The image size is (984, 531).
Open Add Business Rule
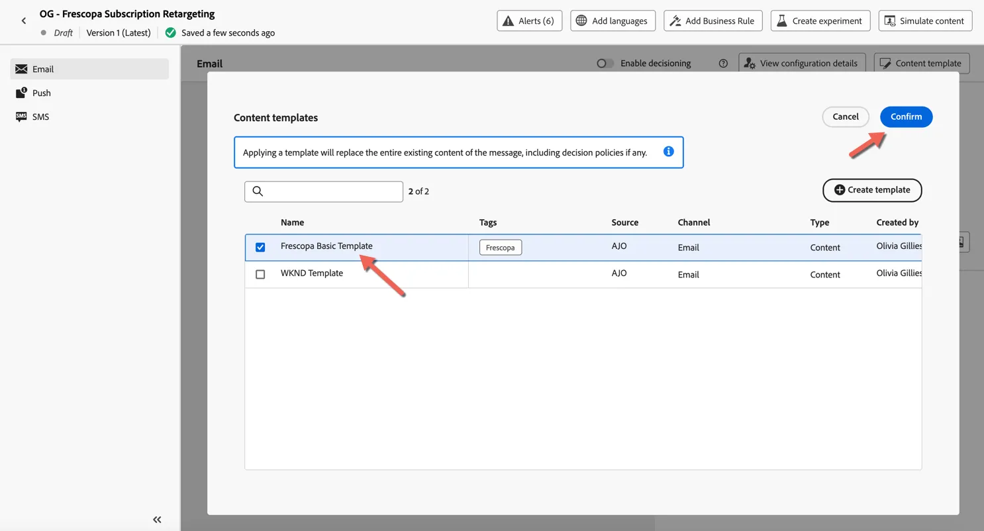click(x=713, y=21)
